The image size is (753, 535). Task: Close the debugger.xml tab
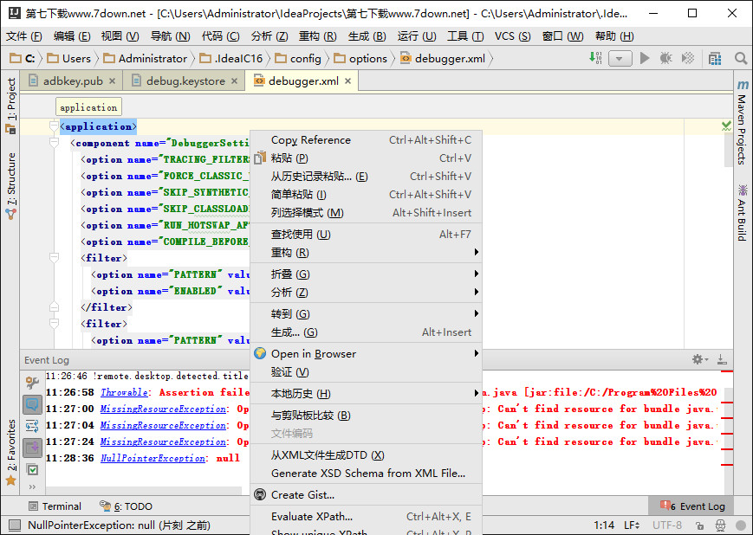(347, 81)
